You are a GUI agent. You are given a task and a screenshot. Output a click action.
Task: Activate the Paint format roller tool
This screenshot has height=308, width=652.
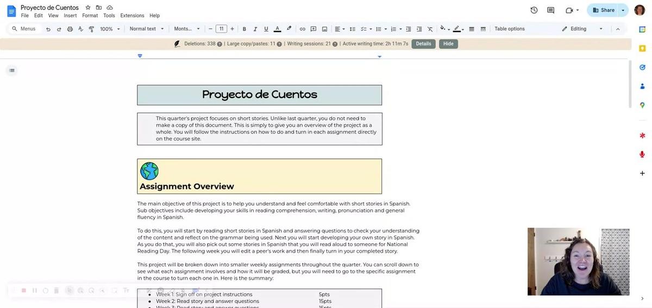click(91, 29)
